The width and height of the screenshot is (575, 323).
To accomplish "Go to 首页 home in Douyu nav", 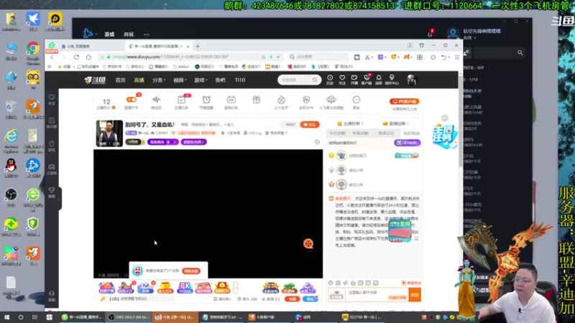I will 120,80.
